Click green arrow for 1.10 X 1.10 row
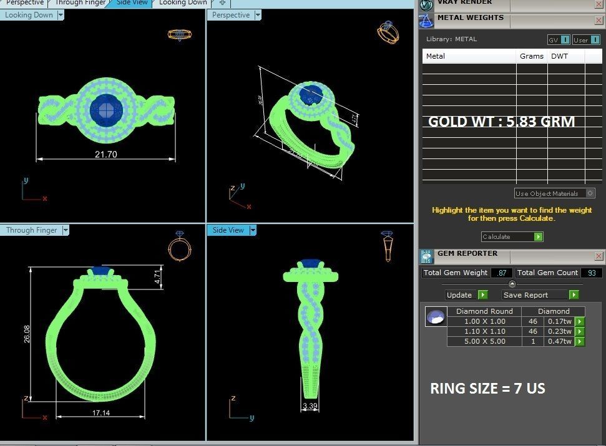 [x=579, y=331]
